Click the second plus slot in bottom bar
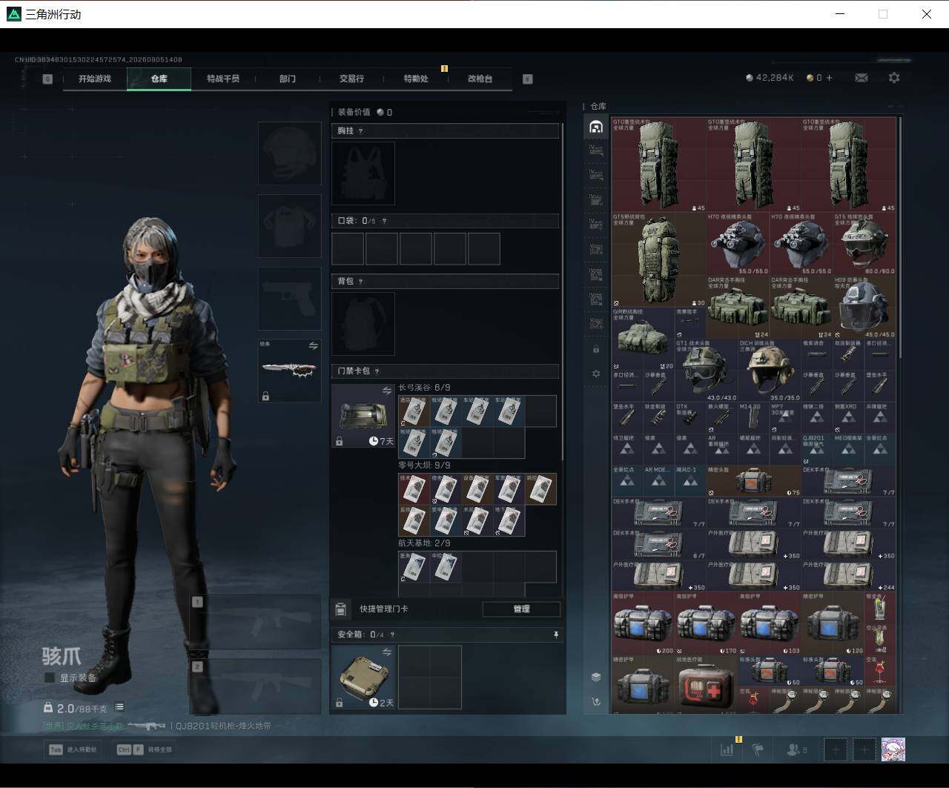 [864, 749]
